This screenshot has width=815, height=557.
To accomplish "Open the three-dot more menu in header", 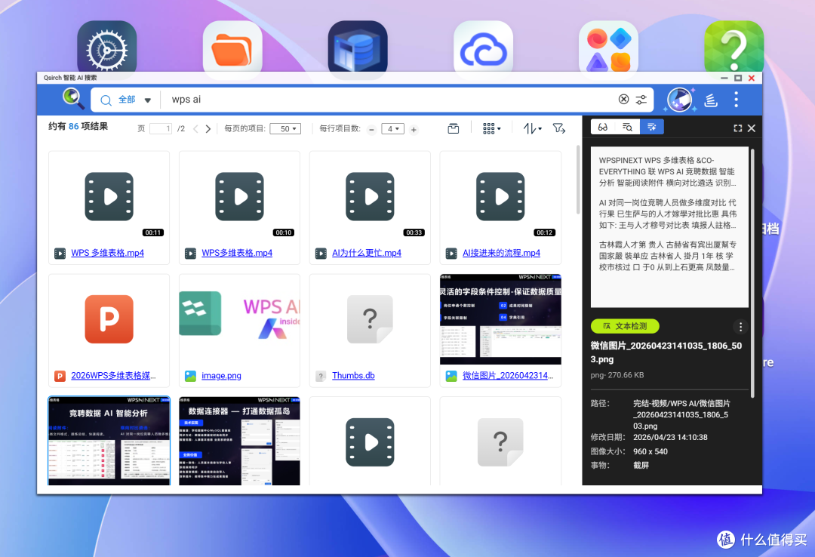I will pos(736,100).
